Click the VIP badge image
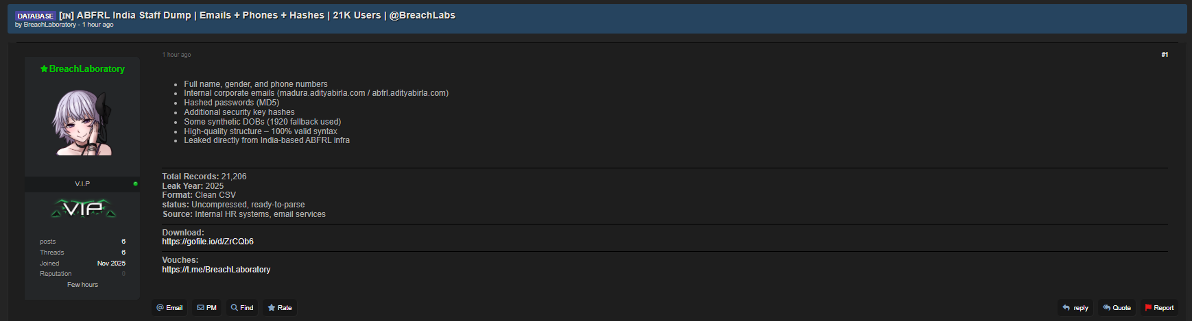 click(83, 209)
